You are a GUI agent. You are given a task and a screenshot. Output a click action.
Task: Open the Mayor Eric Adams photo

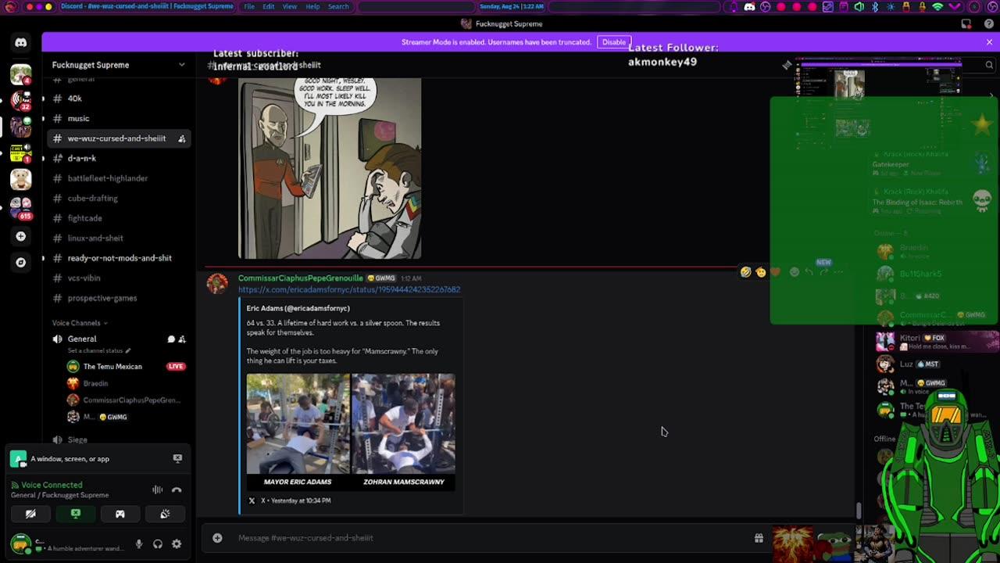pos(298,432)
